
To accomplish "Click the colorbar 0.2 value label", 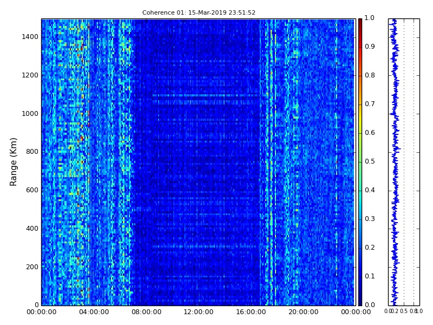I will [370, 248].
